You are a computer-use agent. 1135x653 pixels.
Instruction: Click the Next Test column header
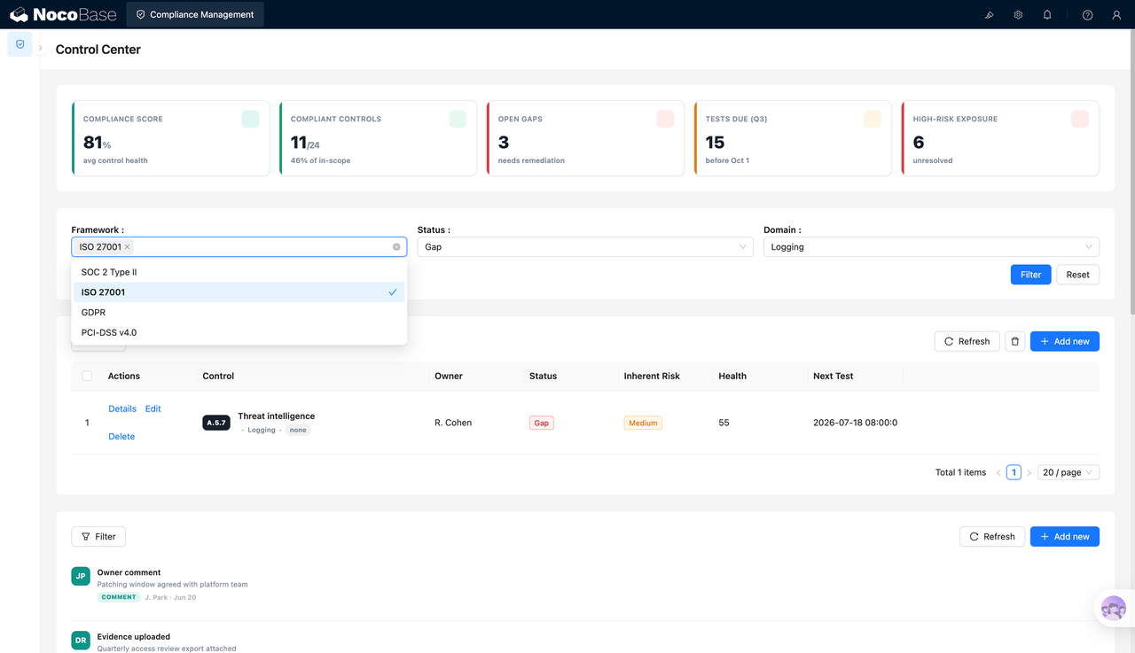pos(833,376)
